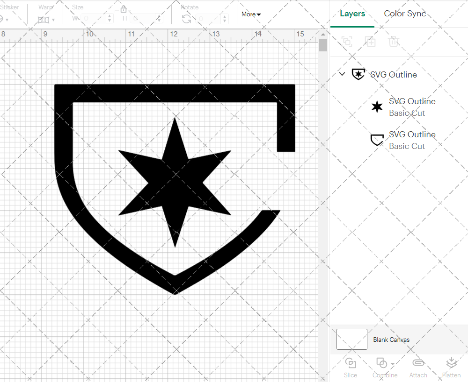The image size is (468, 382).
Task: Collapse the SVG Outline group chevron
Action: coord(342,74)
